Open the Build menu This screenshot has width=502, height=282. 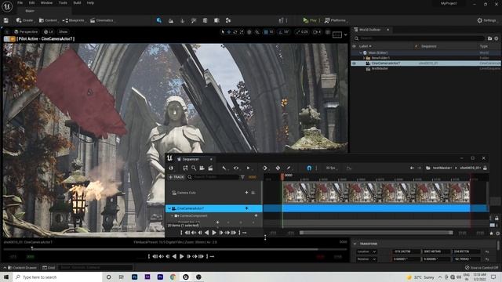(x=77, y=3)
